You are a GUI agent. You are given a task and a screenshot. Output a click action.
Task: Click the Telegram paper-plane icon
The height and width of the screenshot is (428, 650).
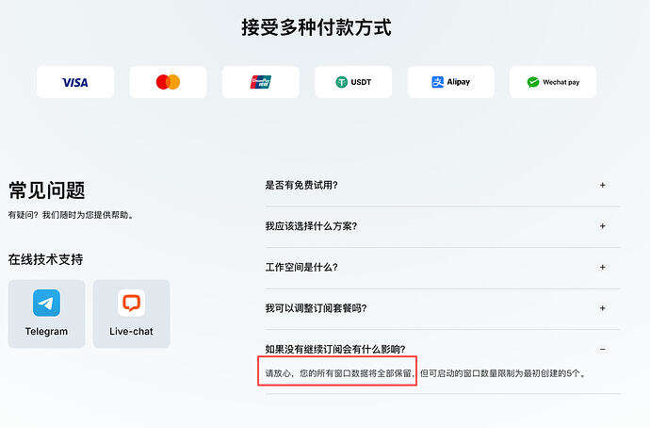pyautogui.click(x=46, y=303)
